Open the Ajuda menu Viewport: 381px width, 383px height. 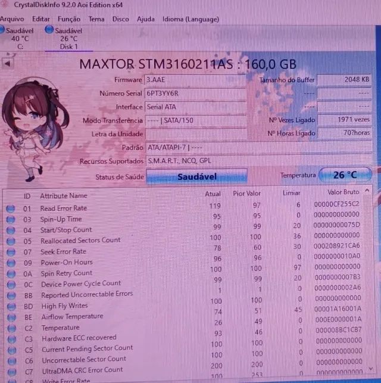(146, 19)
